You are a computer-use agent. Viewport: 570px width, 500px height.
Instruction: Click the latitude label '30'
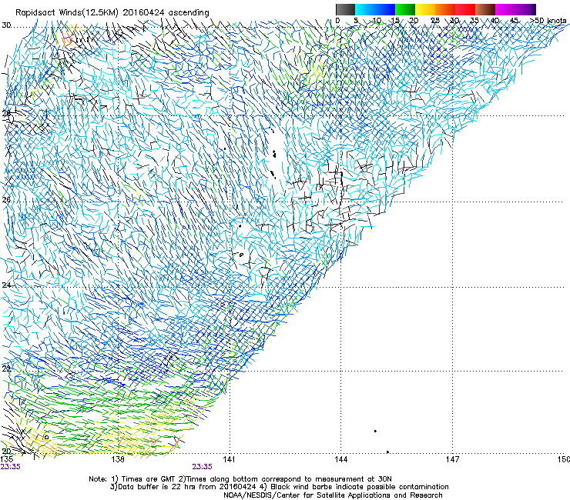pos(6,25)
